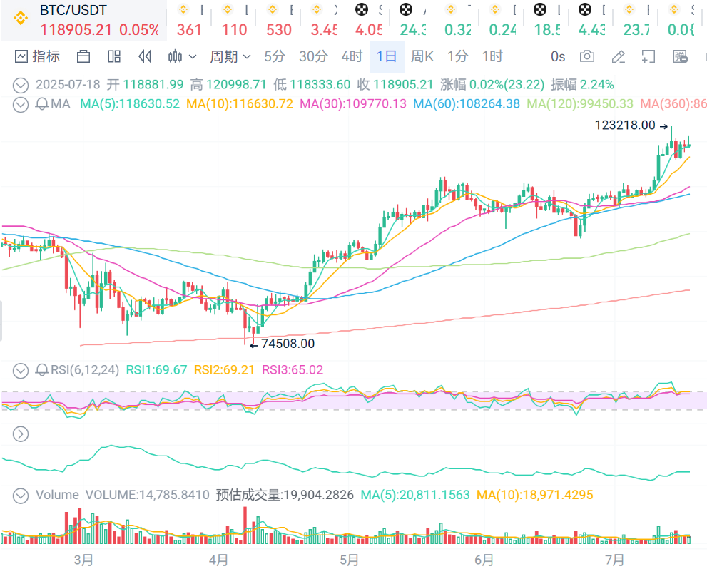The height and width of the screenshot is (574, 707).
Task: Click the 7月 label on time axis
Action: [614, 560]
